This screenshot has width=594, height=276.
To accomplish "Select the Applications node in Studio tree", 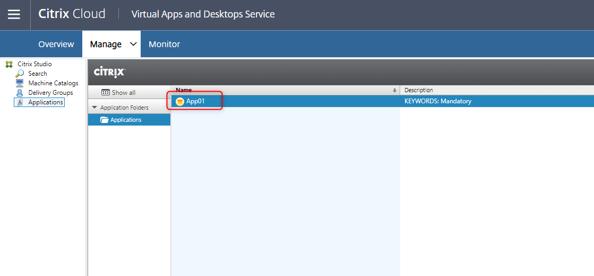I will point(46,102).
